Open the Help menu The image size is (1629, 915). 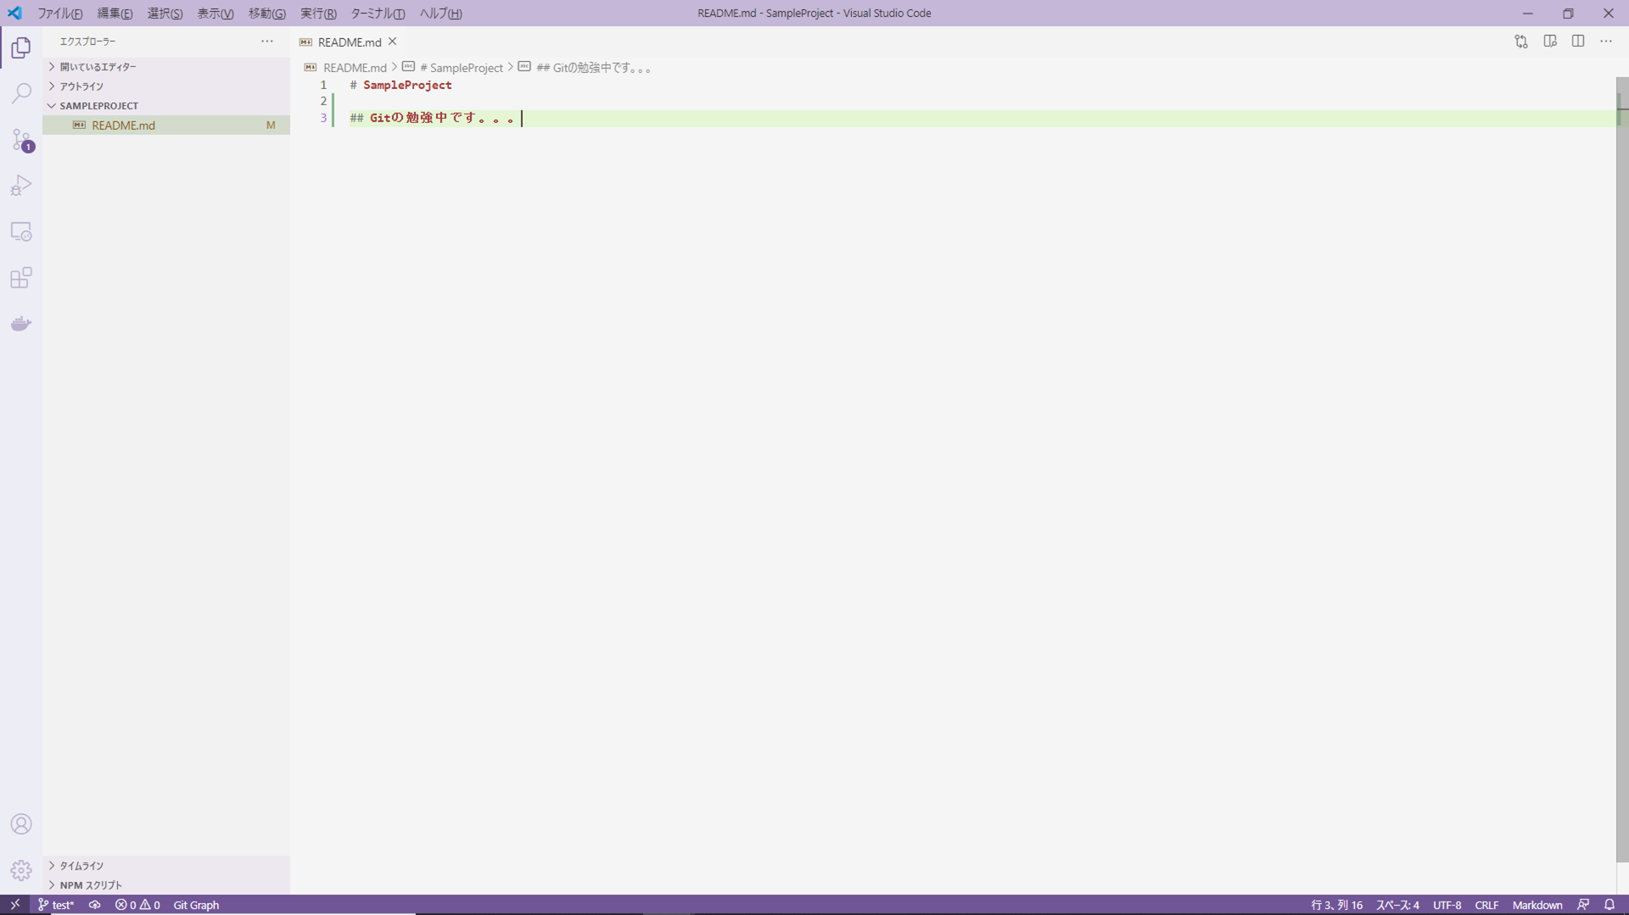point(440,14)
